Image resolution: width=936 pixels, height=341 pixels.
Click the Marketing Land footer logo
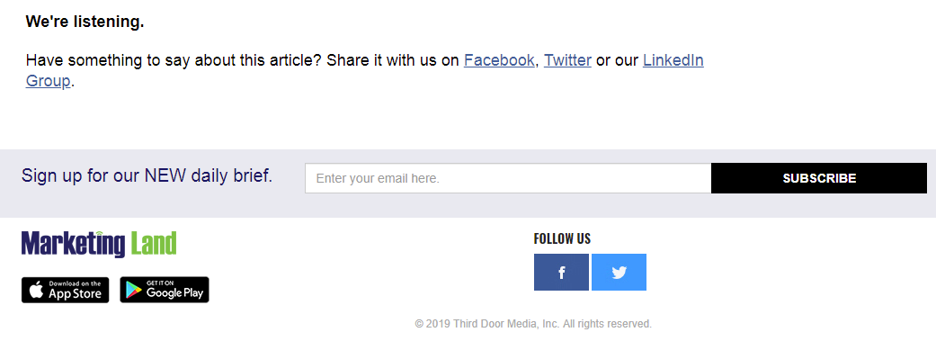[99, 244]
